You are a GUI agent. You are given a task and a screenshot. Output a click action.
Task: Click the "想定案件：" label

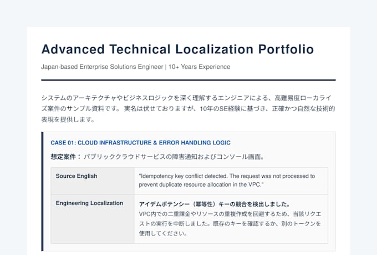66,157
